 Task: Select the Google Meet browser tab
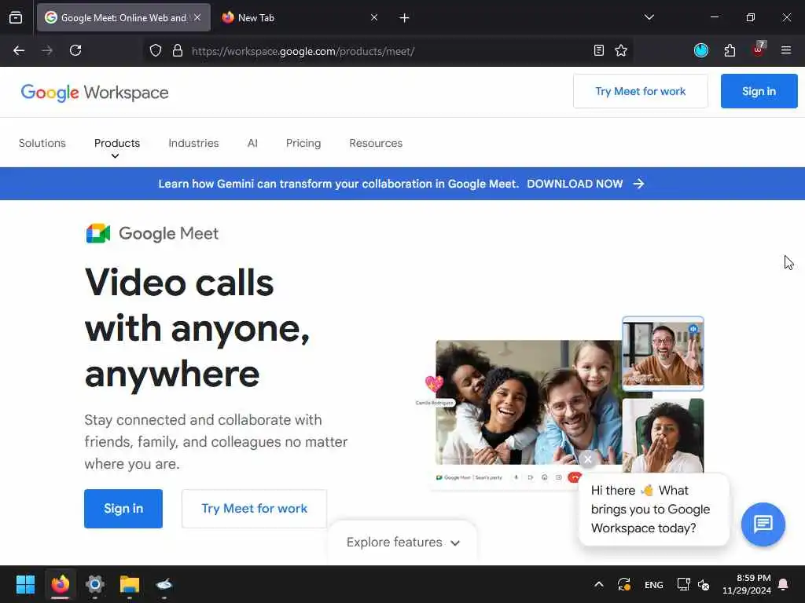[x=123, y=17]
